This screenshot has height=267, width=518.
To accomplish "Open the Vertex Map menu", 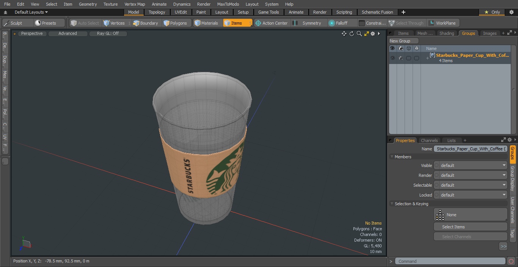I will click(x=135, y=4).
